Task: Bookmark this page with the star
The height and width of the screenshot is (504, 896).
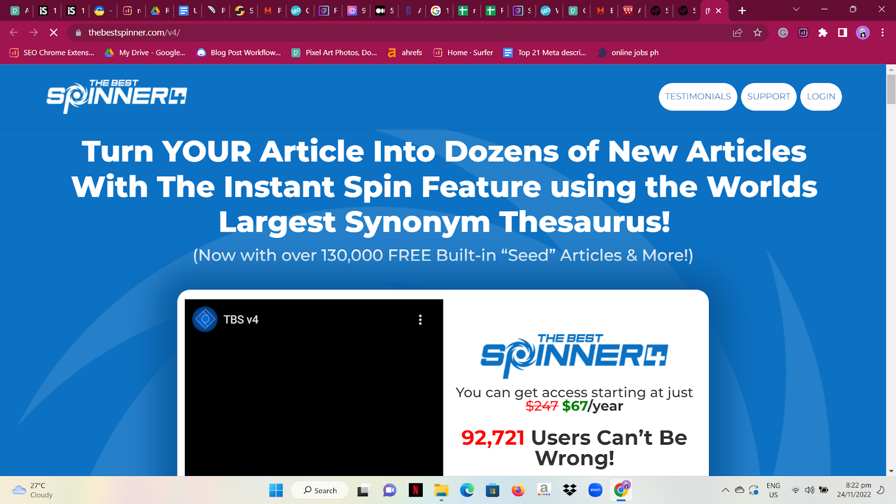Action: pos(758,32)
